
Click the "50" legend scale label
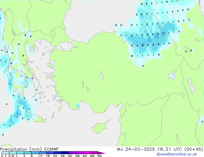tap(99, 156)
